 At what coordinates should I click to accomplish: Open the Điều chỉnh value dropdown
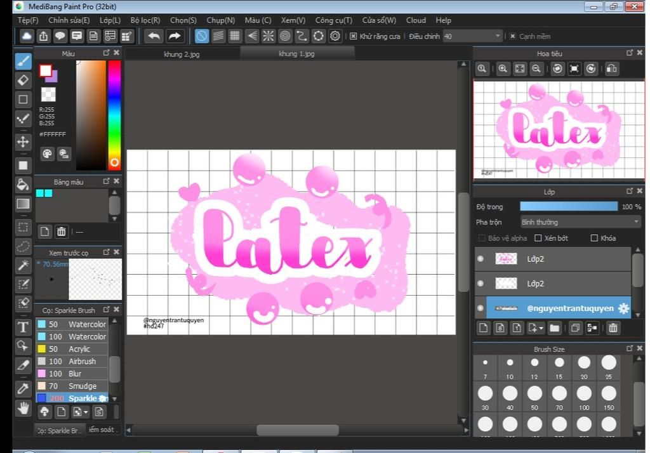point(472,36)
